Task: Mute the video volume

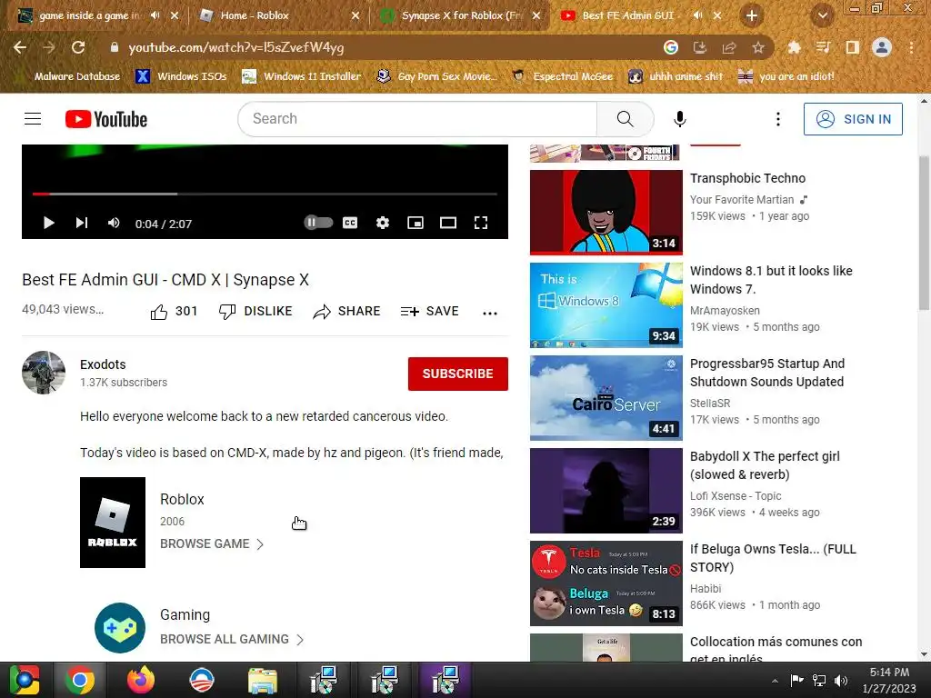Action: click(x=114, y=224)
